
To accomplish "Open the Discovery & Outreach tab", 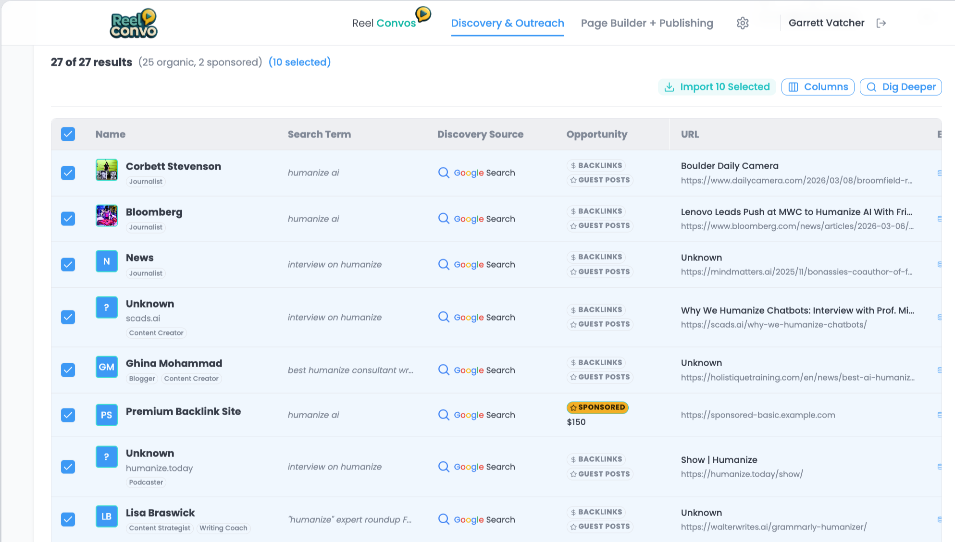I will pos(508,23).
